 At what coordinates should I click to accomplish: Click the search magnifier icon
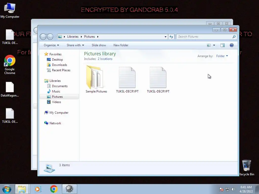(234, 37)
